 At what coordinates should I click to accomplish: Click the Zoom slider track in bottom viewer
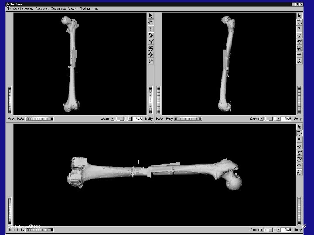(x=270, y=230)
